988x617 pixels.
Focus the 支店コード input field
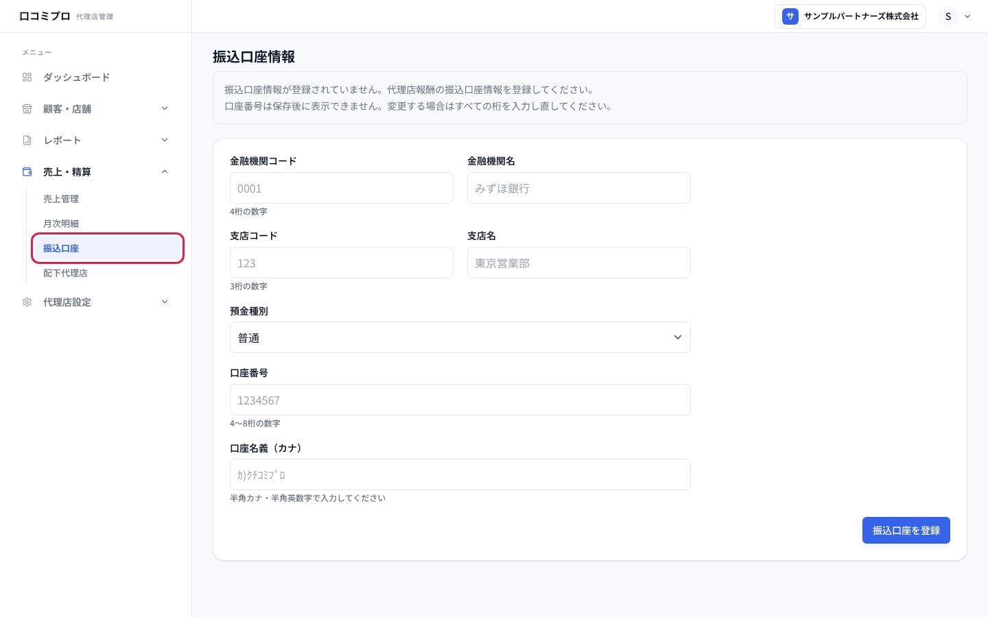(341, 263)
